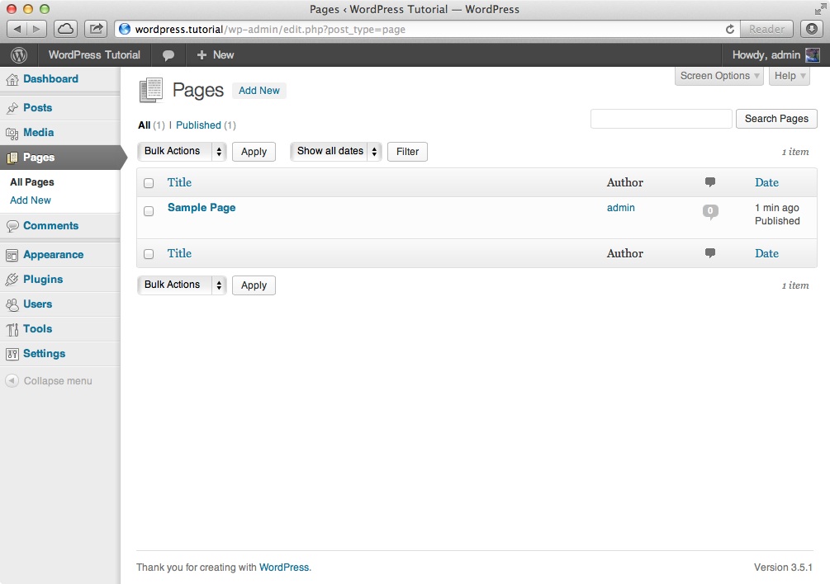830x584 pixels.
Task: Sort by the Date header column
Action: pyautogui.click(x=766, y=182)
